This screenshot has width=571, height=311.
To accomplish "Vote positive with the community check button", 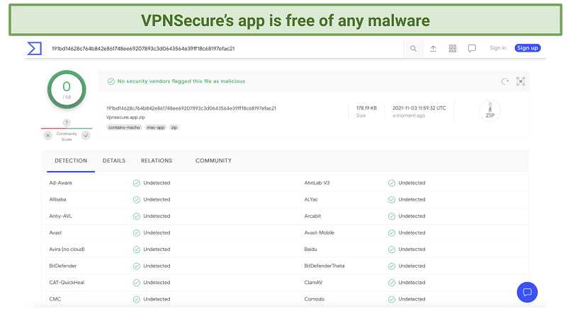I will point(86,136).
